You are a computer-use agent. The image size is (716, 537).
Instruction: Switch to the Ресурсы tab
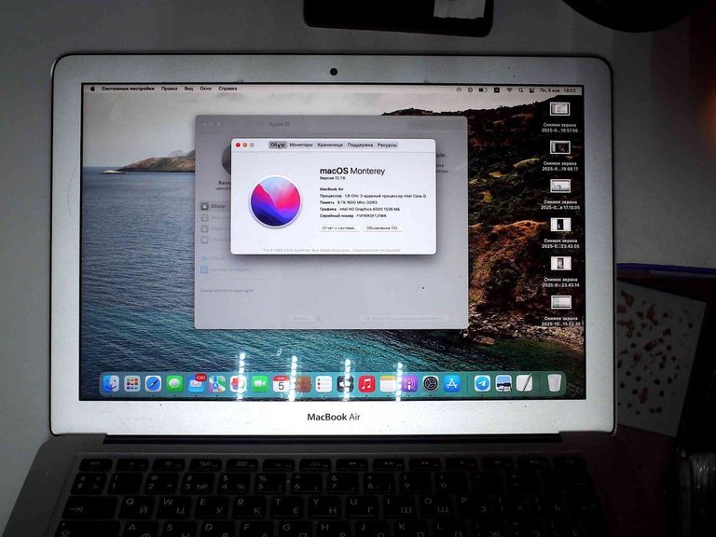pos(387,145)
